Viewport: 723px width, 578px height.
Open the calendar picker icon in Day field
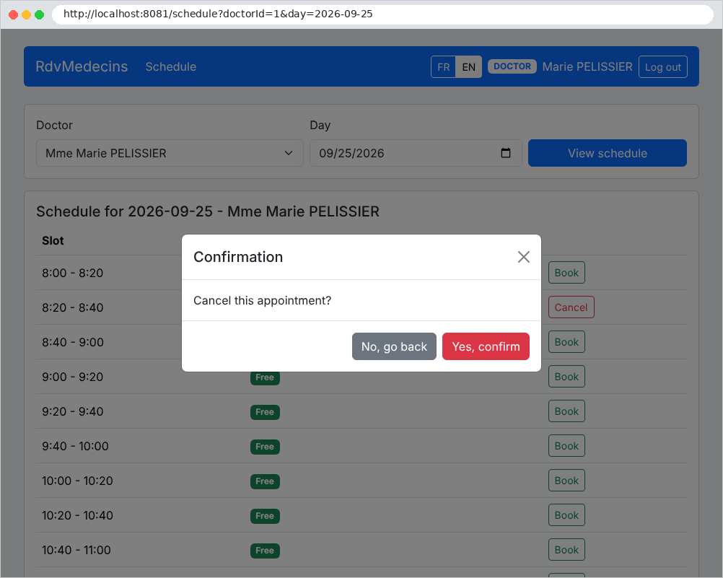[x=506, y=153]
